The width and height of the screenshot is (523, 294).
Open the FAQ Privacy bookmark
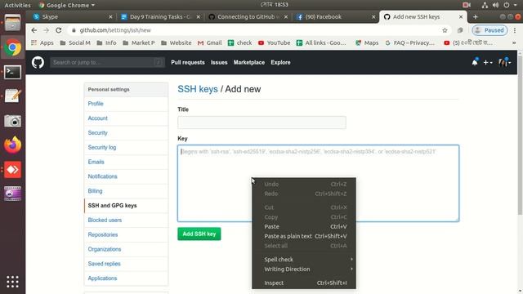[410, 42]
